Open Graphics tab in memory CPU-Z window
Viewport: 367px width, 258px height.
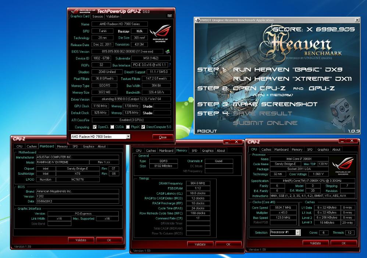(x=208, y=151)
